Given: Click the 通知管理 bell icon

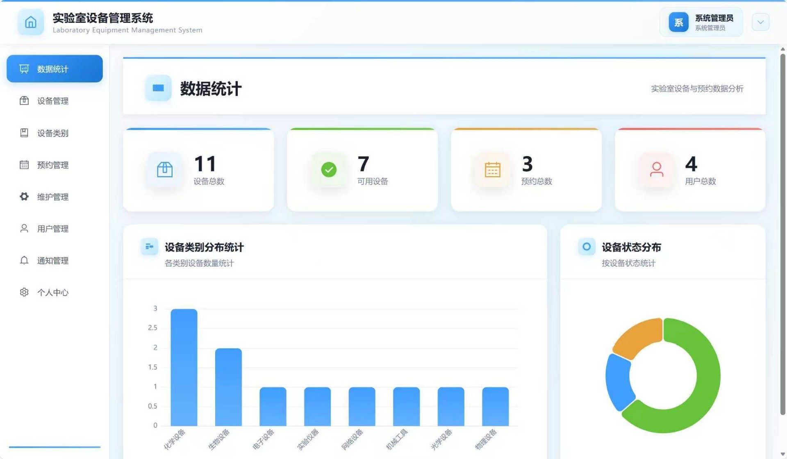Looking at the screenshot, I should pyautogui.click(x=24, y=261).
